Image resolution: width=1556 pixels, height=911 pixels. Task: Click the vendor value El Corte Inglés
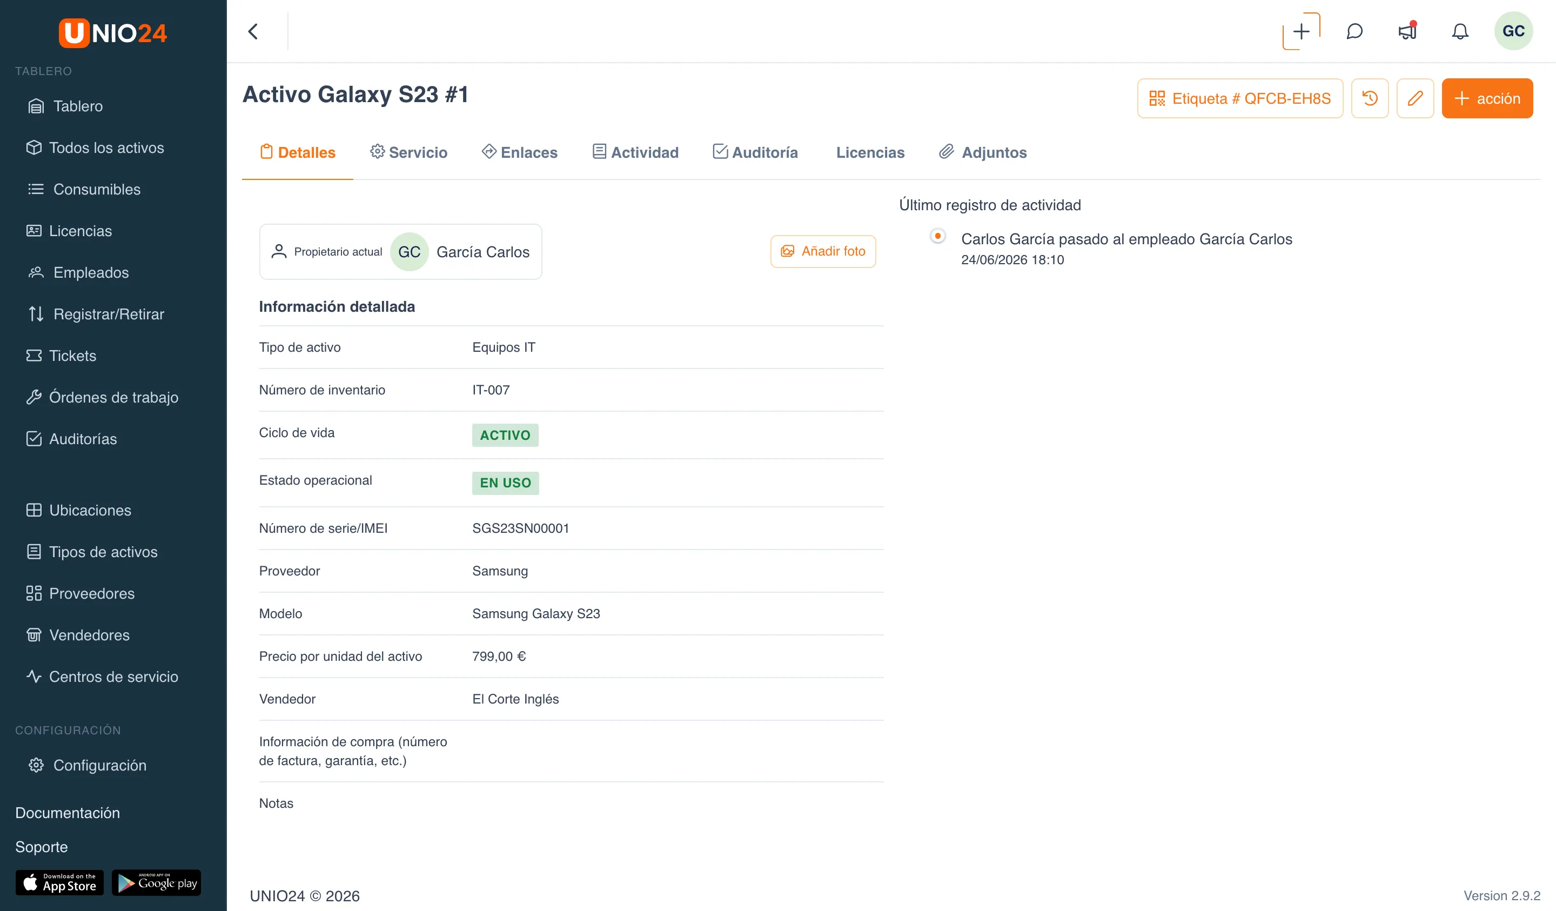[x=515, y=699]
